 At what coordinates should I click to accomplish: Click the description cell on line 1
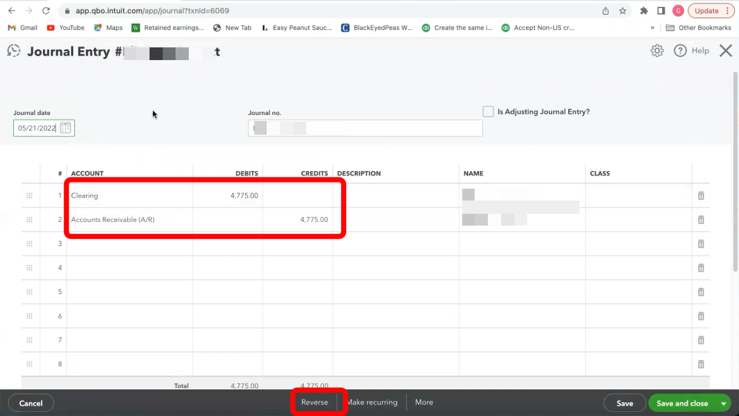click(396, 196)
